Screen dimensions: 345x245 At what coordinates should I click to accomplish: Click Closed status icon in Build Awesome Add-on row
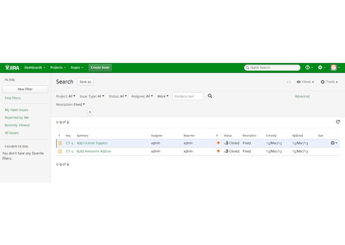click(226, 151)
